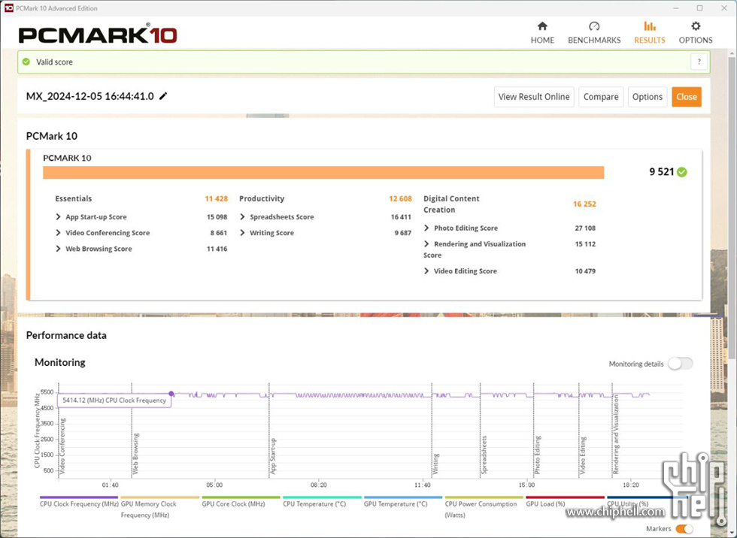
Task: Click the PCMark 10 title bar app icon
Action: click(8, 8)
